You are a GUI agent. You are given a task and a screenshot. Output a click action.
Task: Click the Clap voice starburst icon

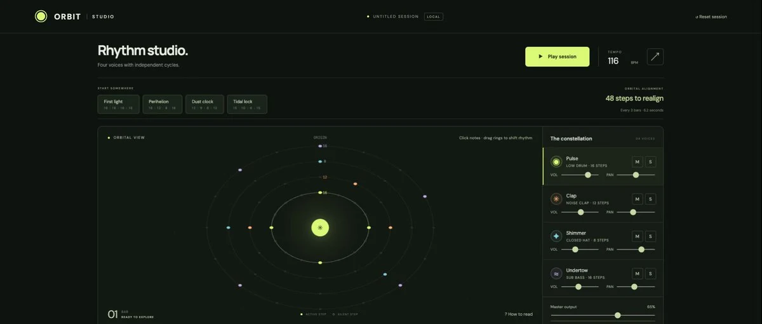(x=556, y=199)
